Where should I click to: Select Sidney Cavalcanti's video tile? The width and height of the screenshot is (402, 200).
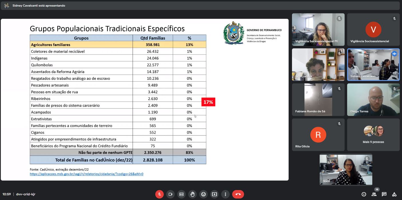click(373, 64)
